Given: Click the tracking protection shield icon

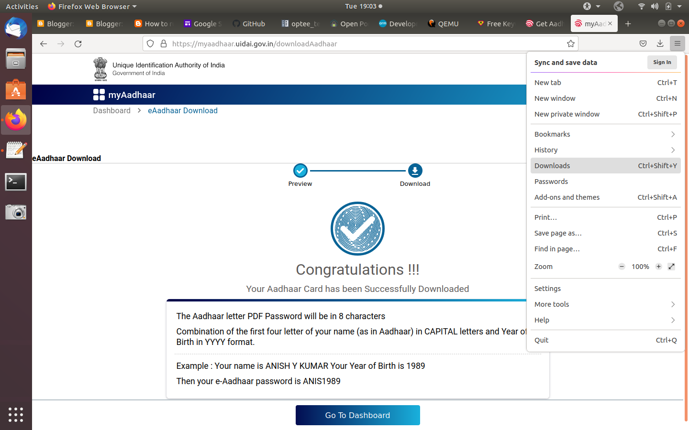Looking at the screenshot, I should coord(150,43).
